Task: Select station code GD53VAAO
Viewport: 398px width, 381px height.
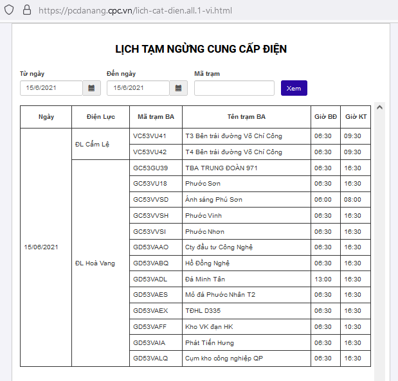Action: pyautogui.click(x=150, y=247)
